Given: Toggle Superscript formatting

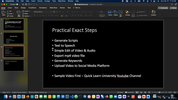Looking at the screenshot, I should click(46, 16).
